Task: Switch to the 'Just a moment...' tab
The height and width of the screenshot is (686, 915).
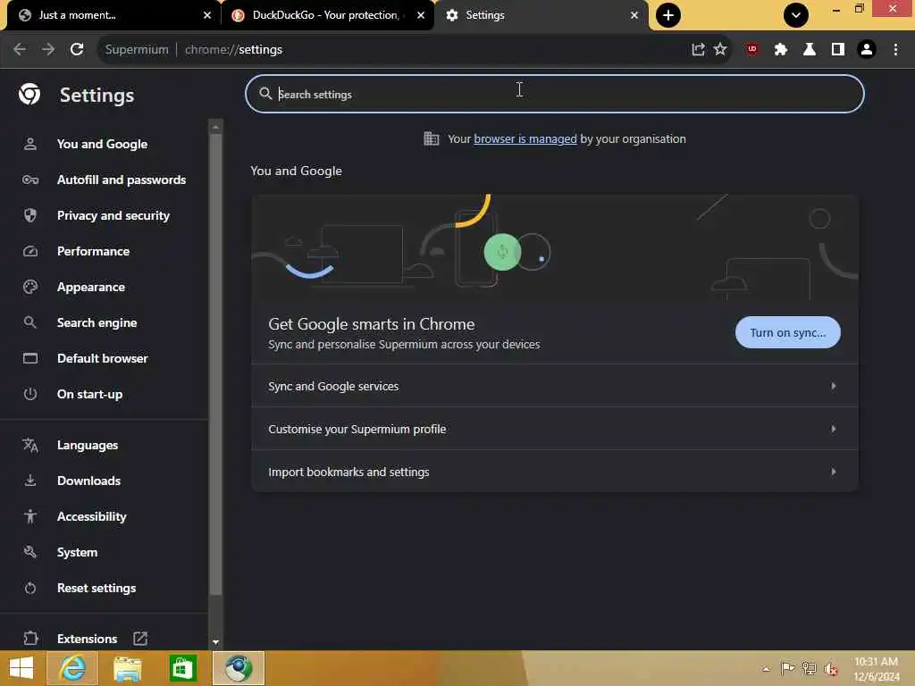Action: coord(111,15)
